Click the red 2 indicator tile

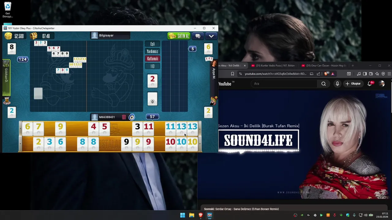[153, 81]
